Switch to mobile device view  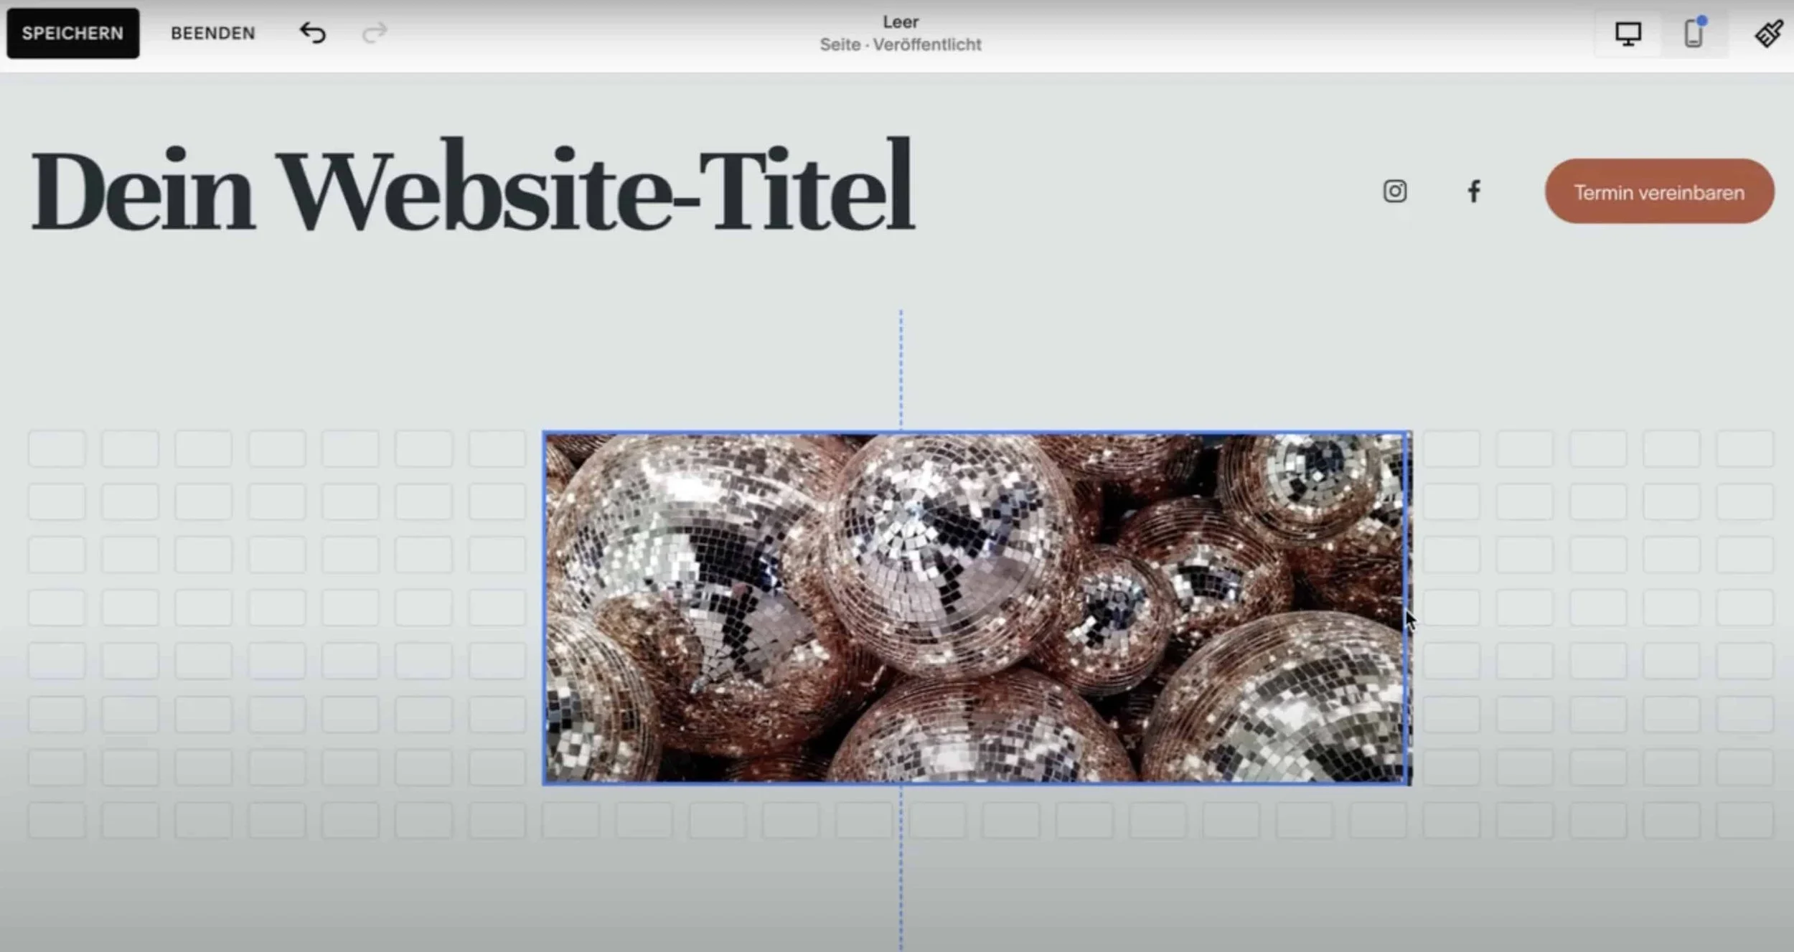(1694, 33)
